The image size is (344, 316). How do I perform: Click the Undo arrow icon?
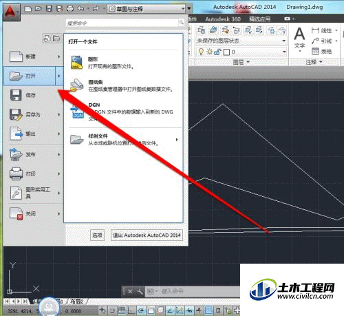[80, 9]
